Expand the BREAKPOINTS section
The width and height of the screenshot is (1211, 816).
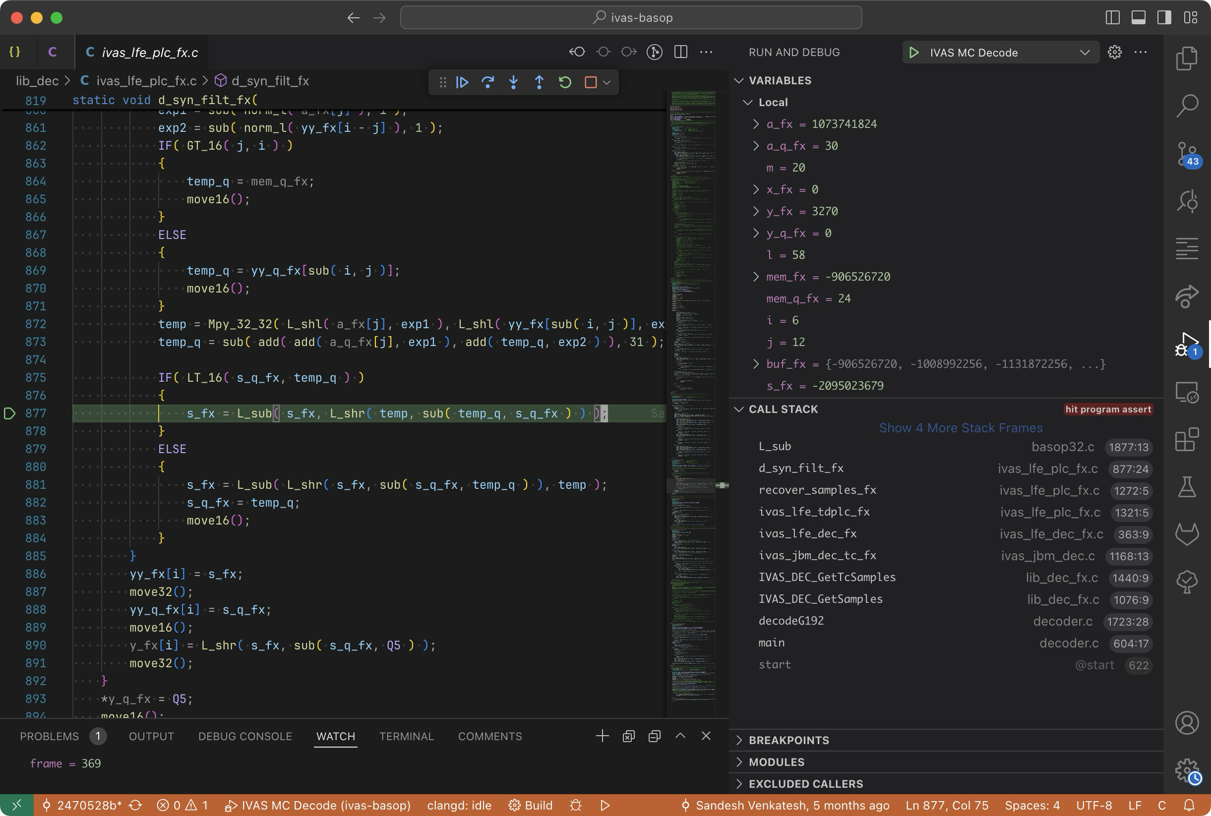(x=788, y=740)
